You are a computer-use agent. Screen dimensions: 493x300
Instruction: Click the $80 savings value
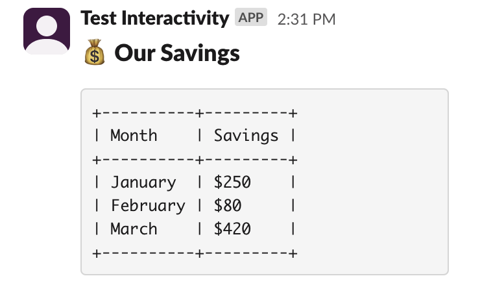tap(228, 206)
